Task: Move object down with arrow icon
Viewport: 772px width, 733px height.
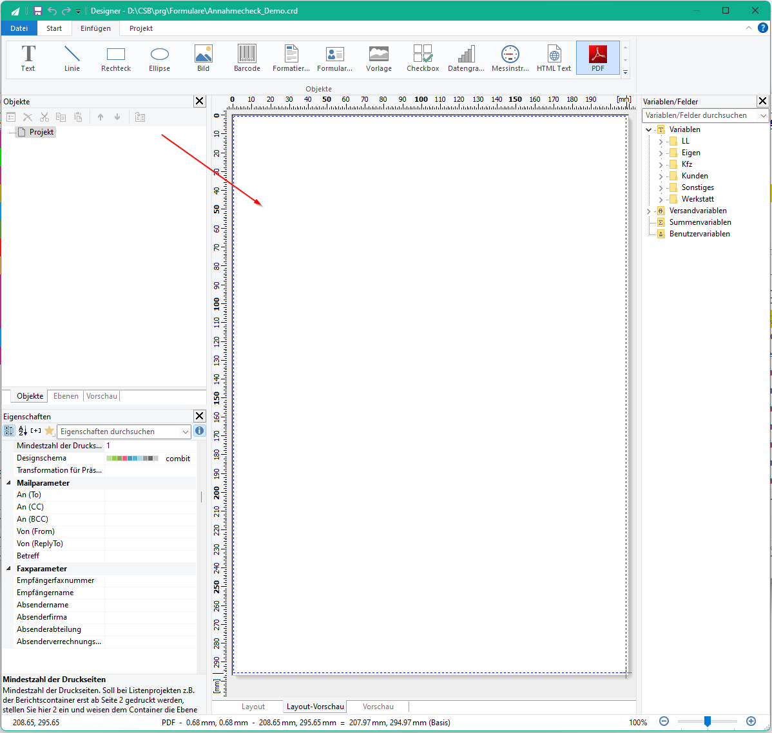Action: pyautogui.click(x=117, y=117)
